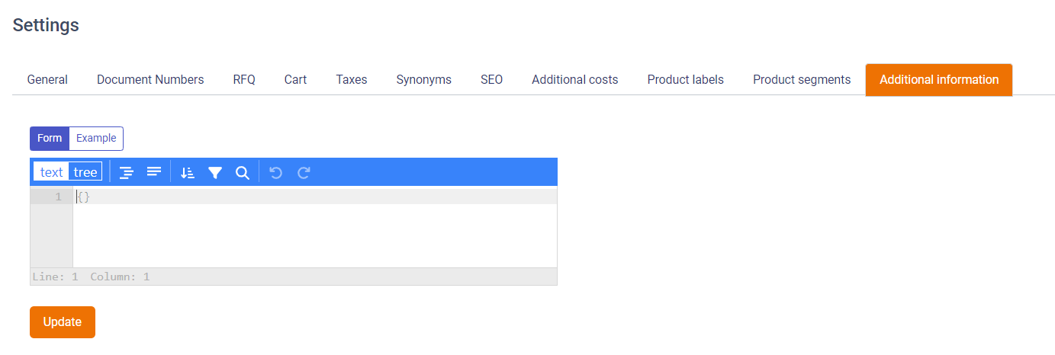The width and height of the screenshot is (1055, 355).
Task: Select the Example view toggle
Action: coord(96,139)
